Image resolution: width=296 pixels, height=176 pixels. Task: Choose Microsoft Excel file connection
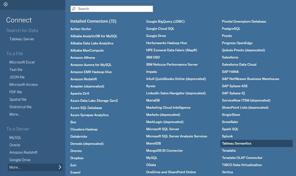tap(22, 62)
